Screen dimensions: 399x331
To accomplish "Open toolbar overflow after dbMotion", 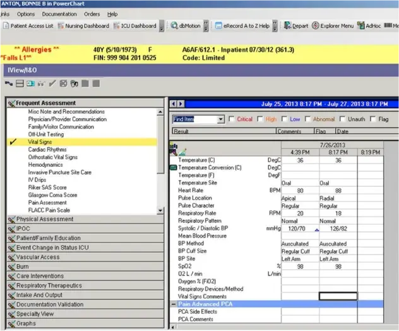I will (206, 26).
